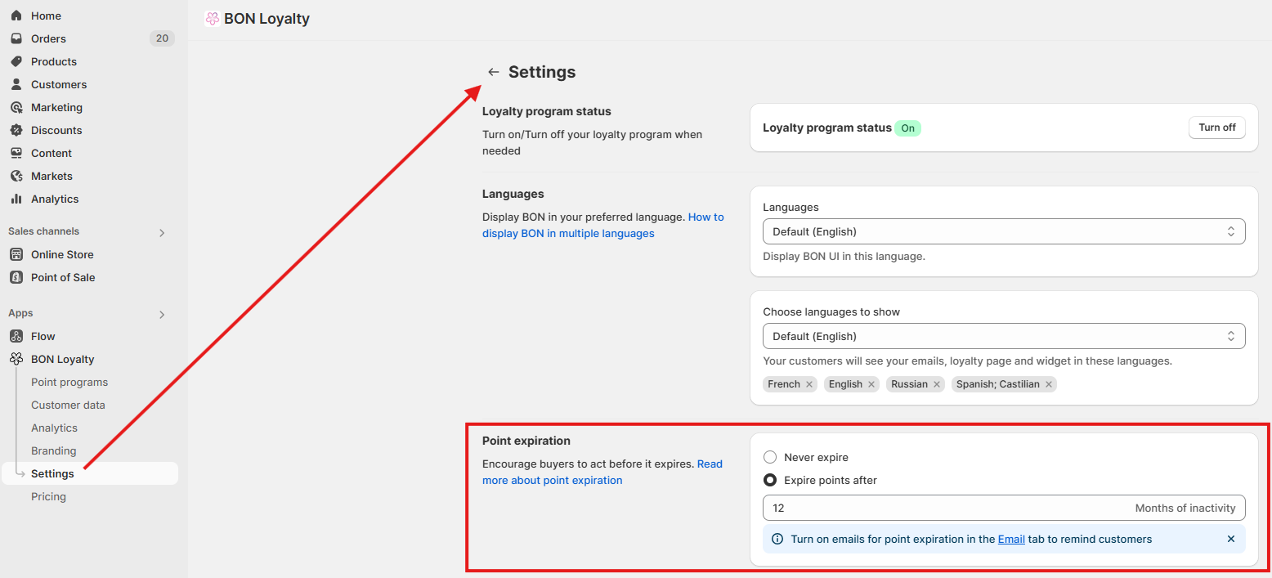
Task: Click the Online Store storefront icon
Action: [16, 254]
